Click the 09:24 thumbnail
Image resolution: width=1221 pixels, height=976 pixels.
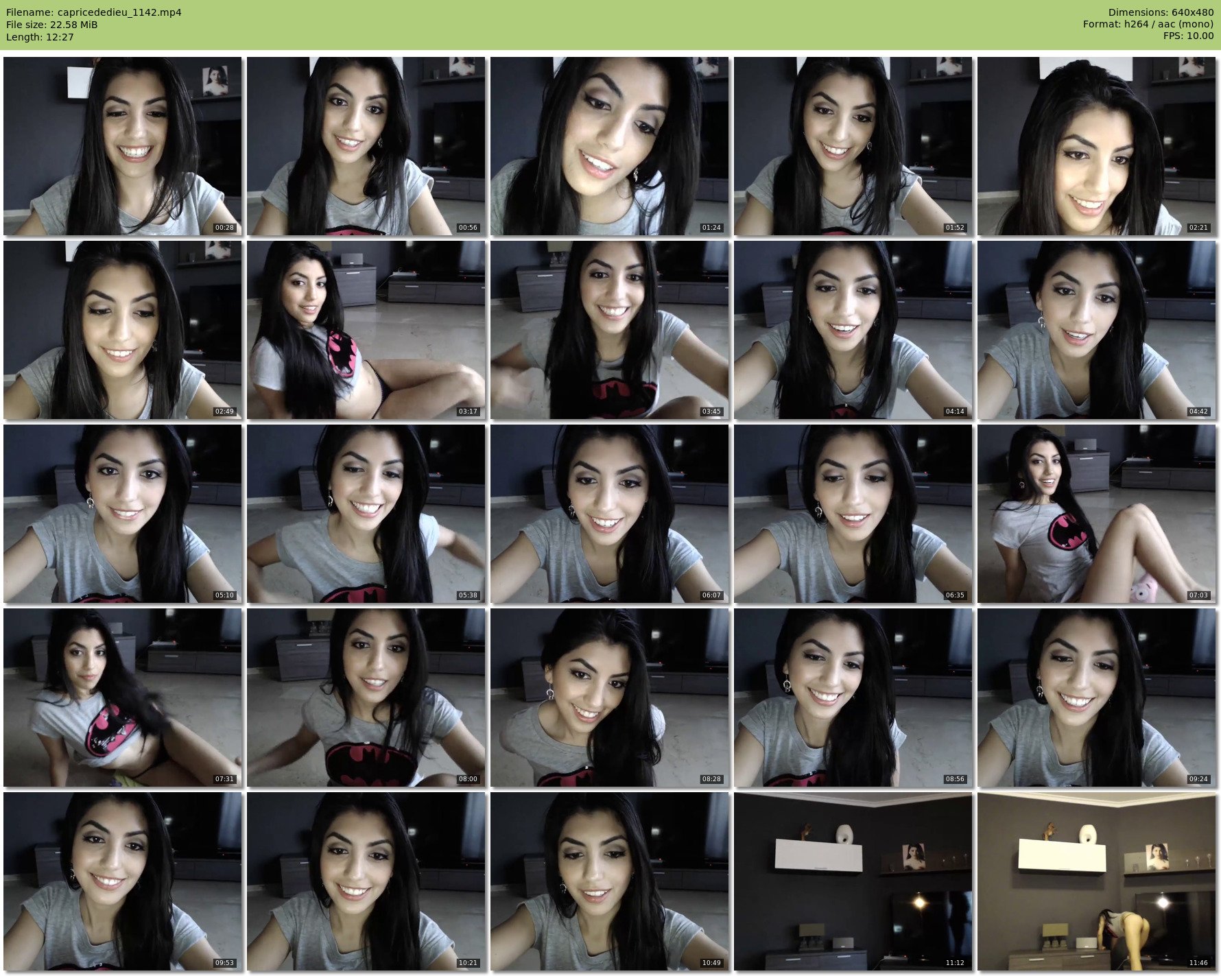[1096, 698]
